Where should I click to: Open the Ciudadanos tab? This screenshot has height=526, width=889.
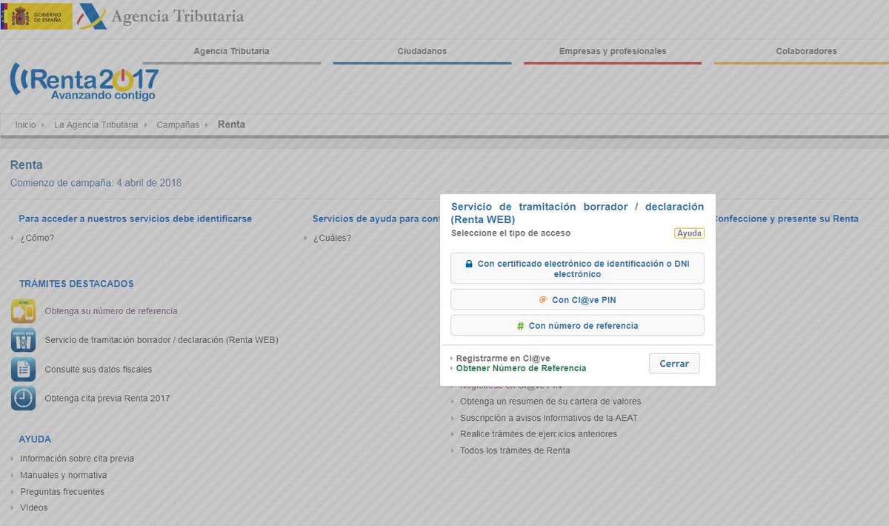point(422,52)
